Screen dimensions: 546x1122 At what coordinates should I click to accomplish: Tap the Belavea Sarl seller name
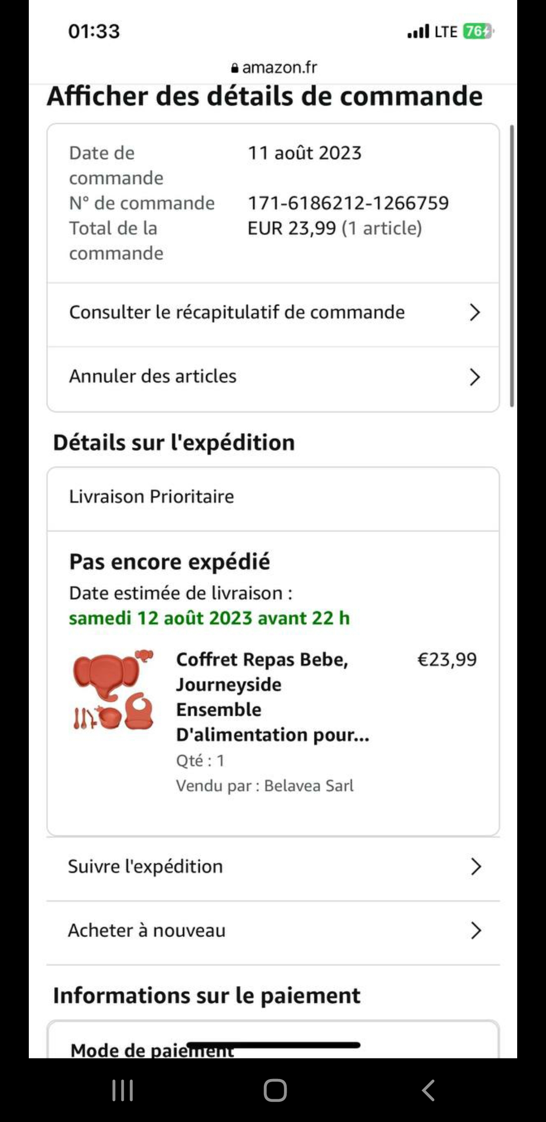(308, 786)
